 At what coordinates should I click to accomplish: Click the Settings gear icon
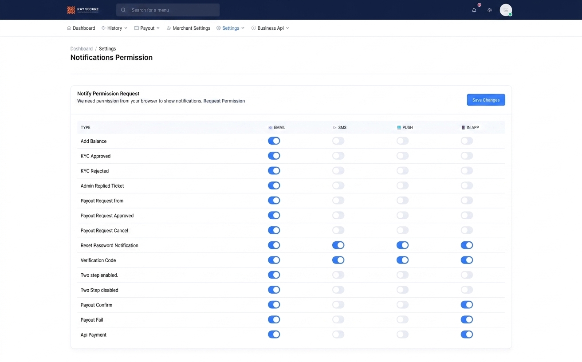click(x=218, y=28)
